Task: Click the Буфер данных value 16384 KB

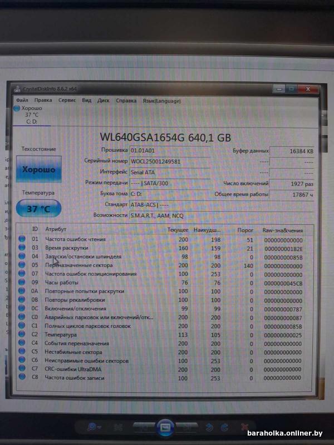Action: coord(292,151)
